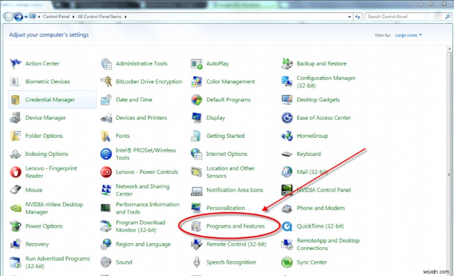This screenshot has width=454, height=276.
Task: Click the vertical scrollbar thumb
Action: (449, 175)
